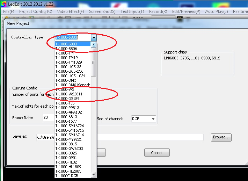This screenshot has width=248, height=181.
Task: Pick T-1000-TLS from the list
Action: click(73, 103)
